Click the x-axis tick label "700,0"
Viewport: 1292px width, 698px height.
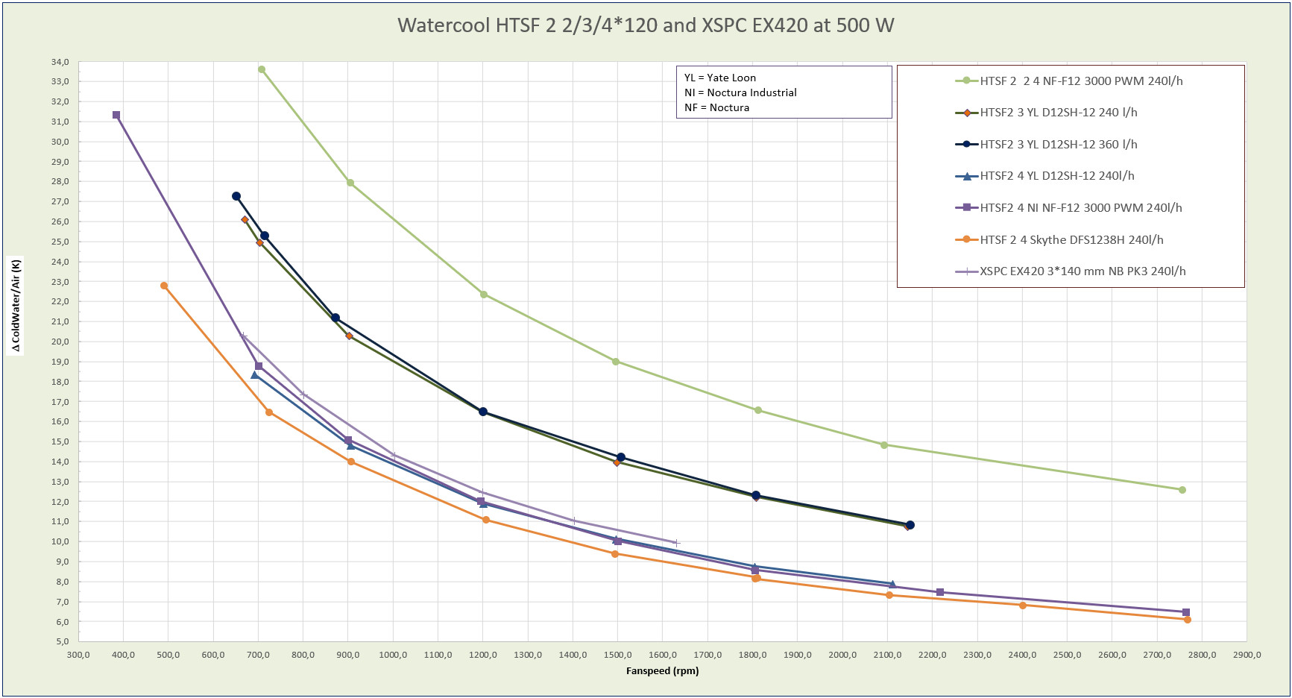pyautogui.click(x=258, y=655)
